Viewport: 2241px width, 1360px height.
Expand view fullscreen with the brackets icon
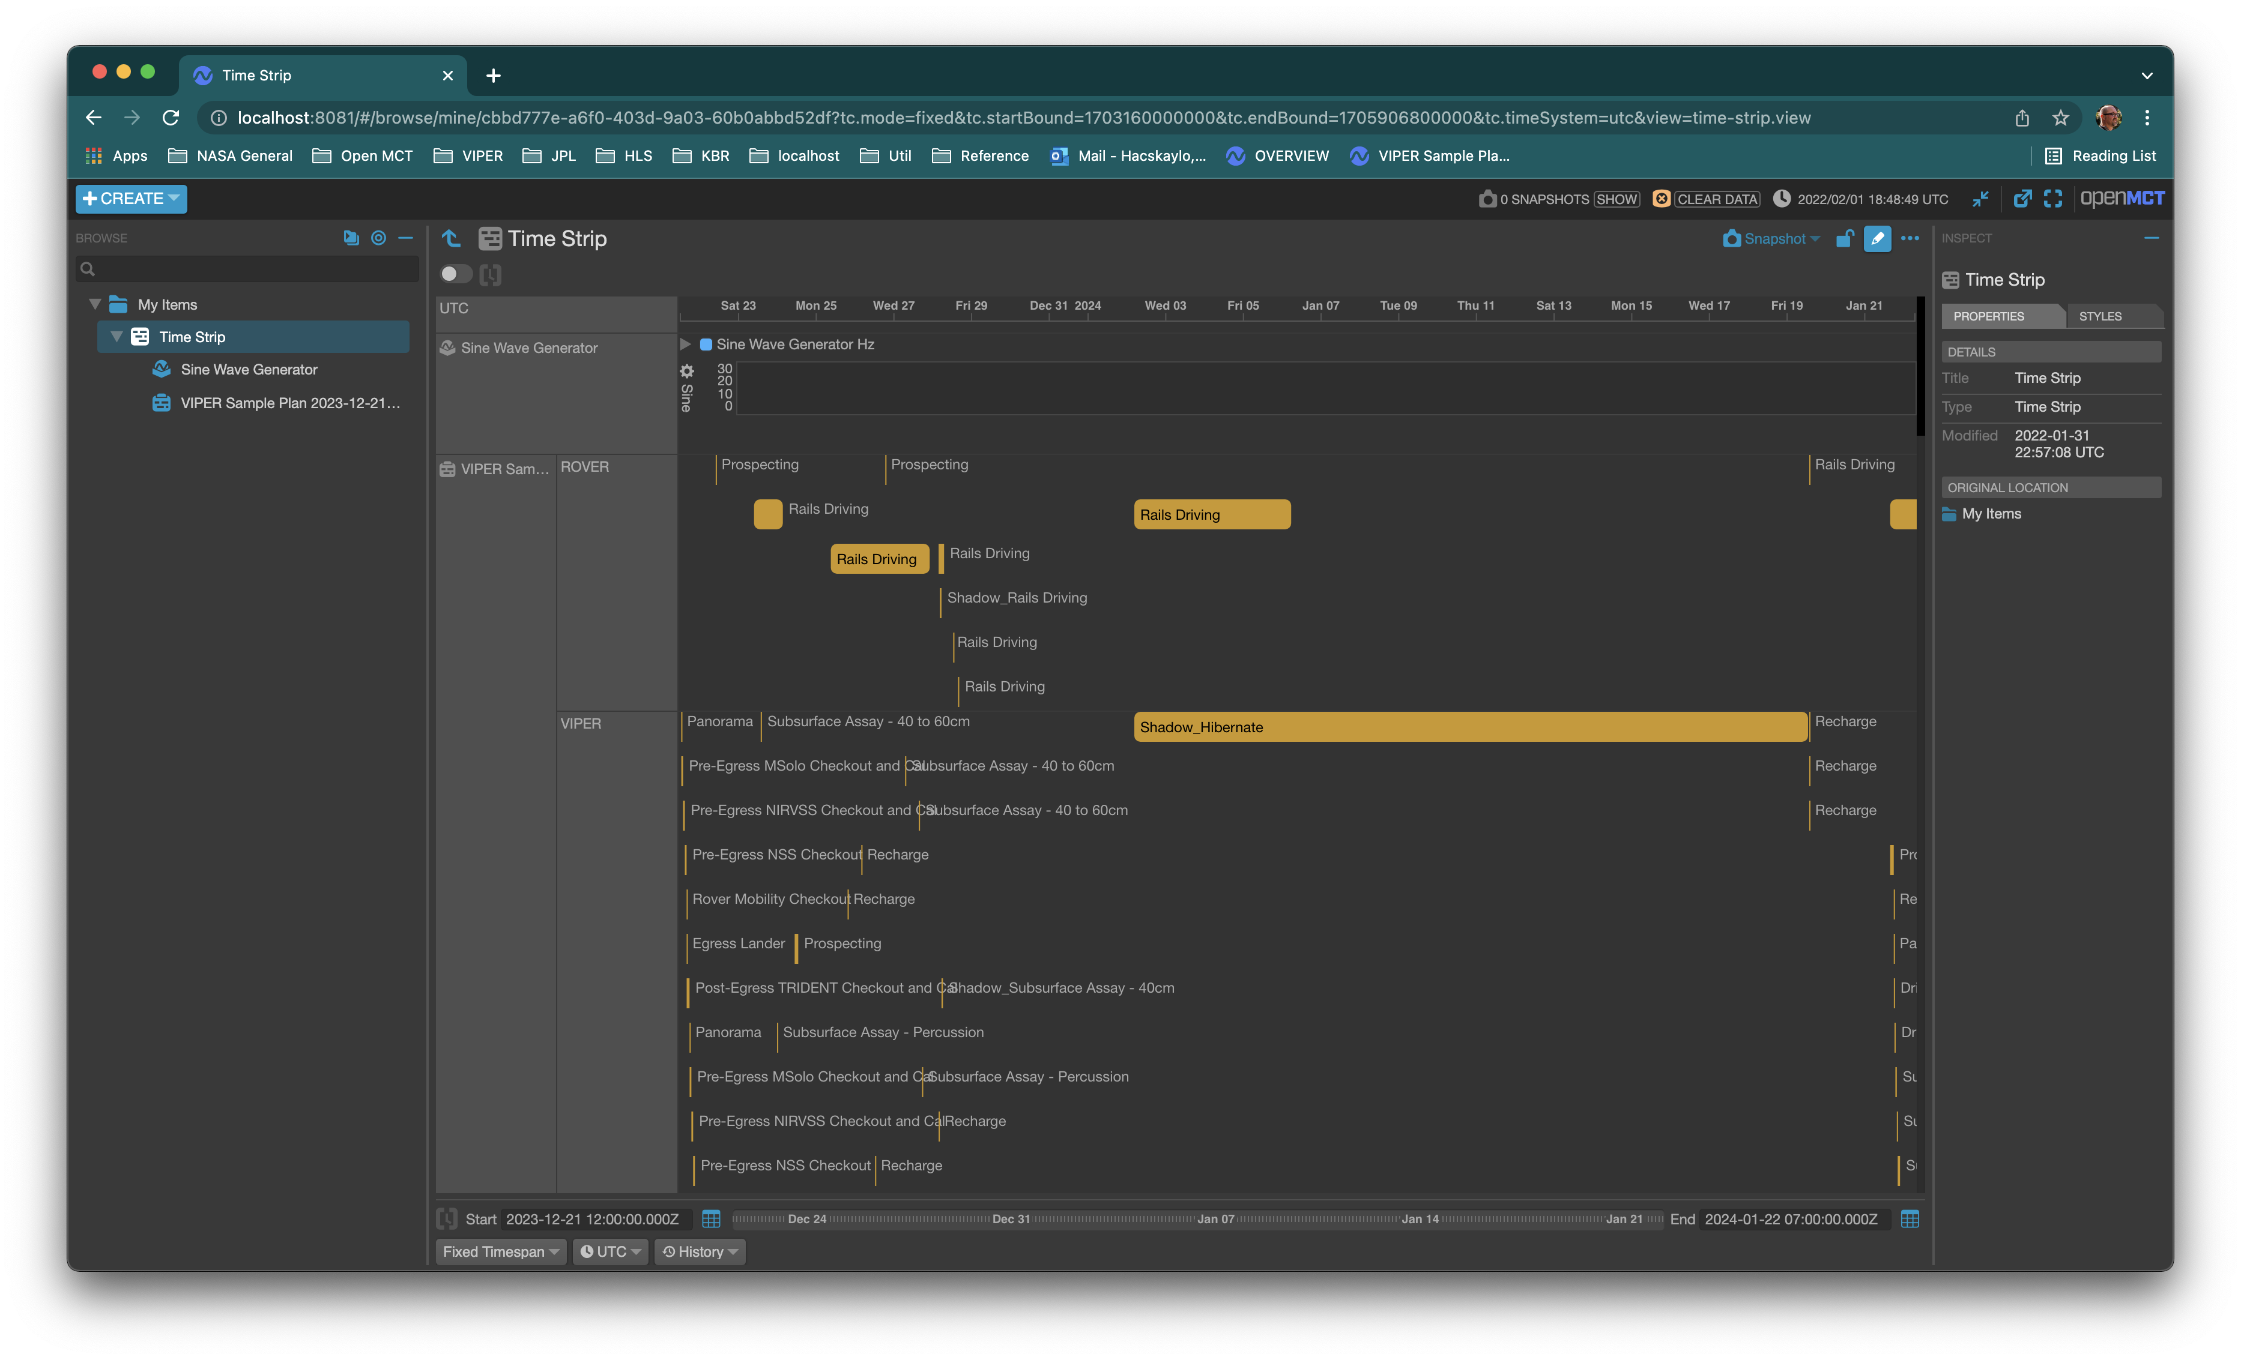tap(2052, 198)
